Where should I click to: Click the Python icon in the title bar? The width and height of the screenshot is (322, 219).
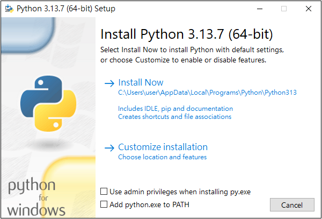(x=9, y=9)
